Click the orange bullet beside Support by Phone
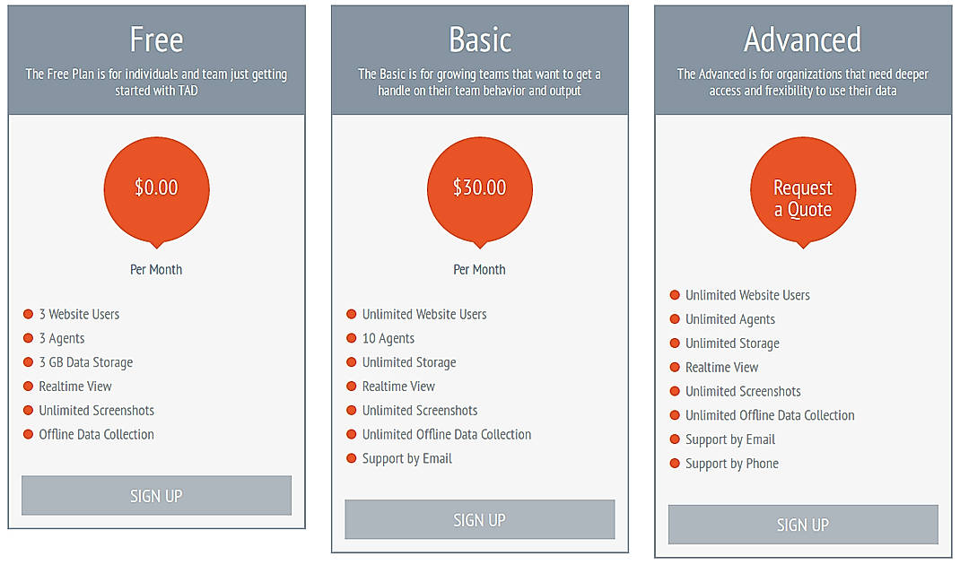 (675, 464)
